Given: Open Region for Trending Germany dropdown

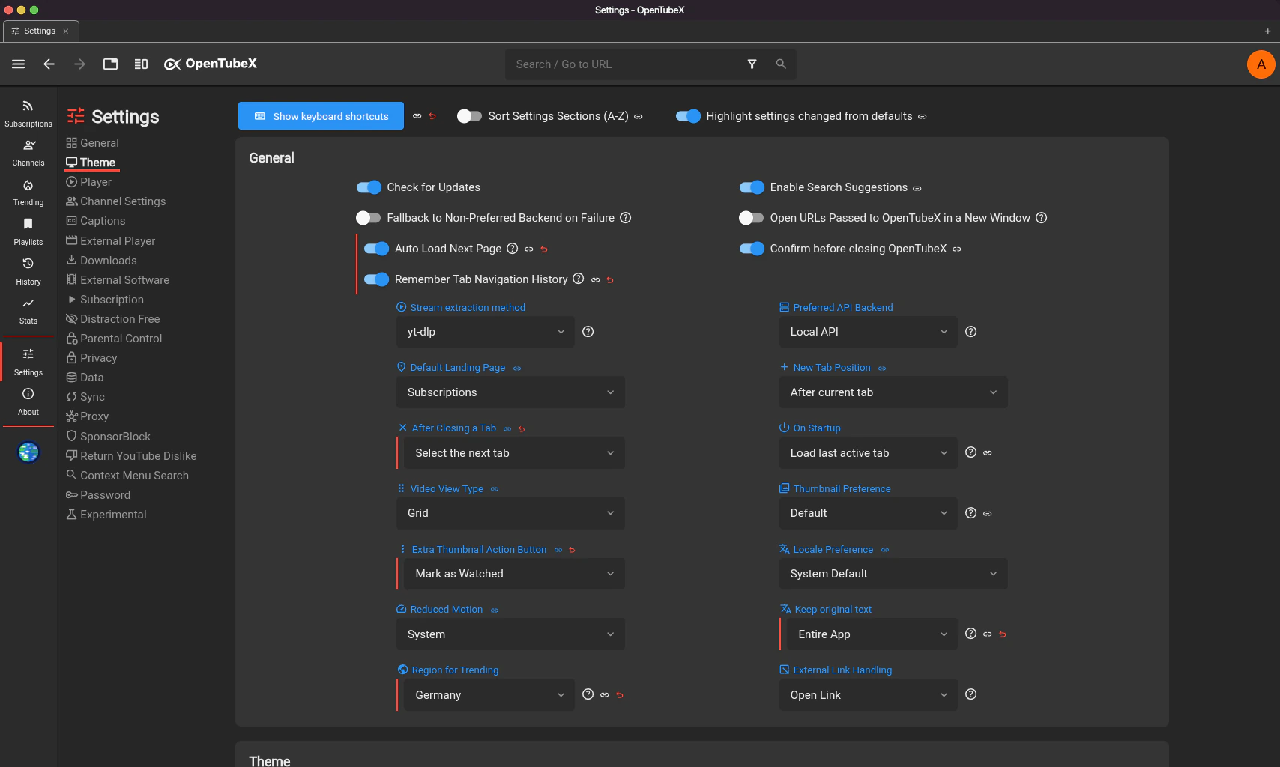Looking at the screenshot, I should click(x=489, y=695).
